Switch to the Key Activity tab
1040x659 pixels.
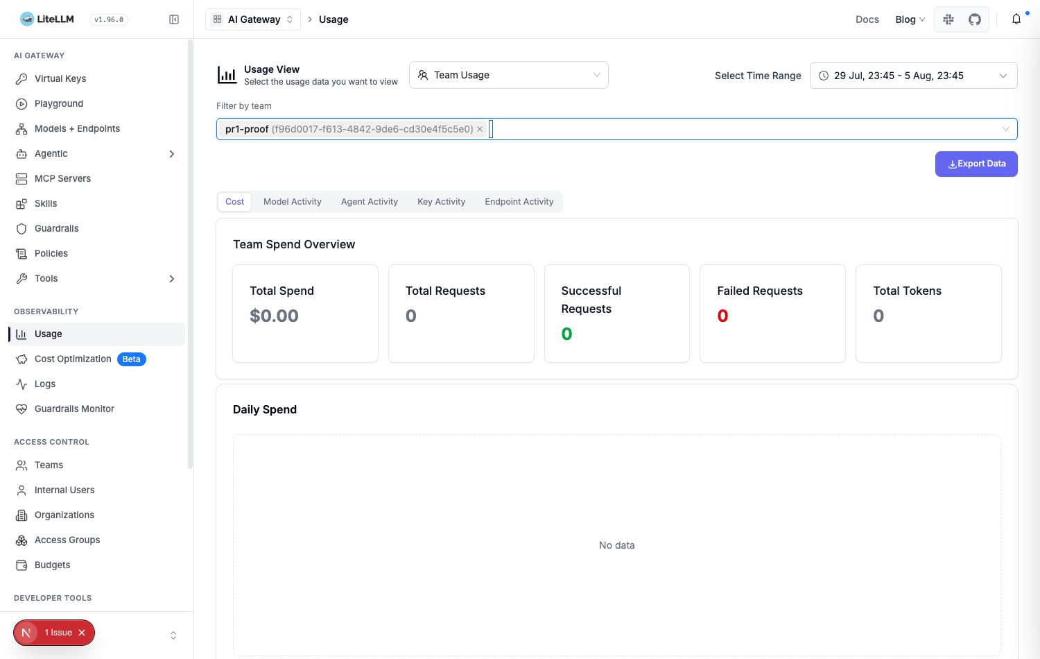click(x=441, y=202)
